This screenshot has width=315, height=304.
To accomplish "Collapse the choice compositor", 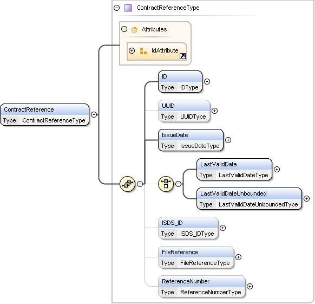I will coord(178,184).
